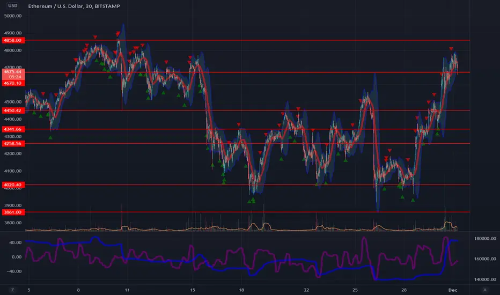Screen dimensions: 500x295
Task: Click the 4400.00 price axis value
Action: (x=13, y=119)
